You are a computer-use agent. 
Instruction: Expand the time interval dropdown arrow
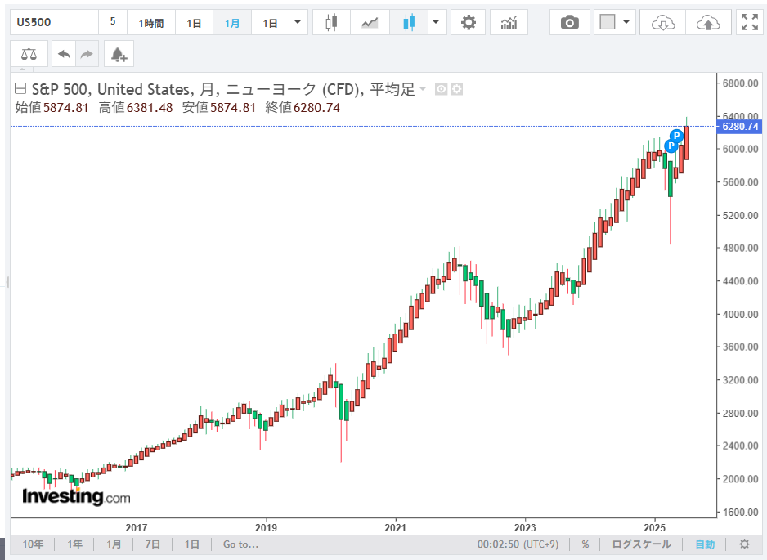pos(298,23)
